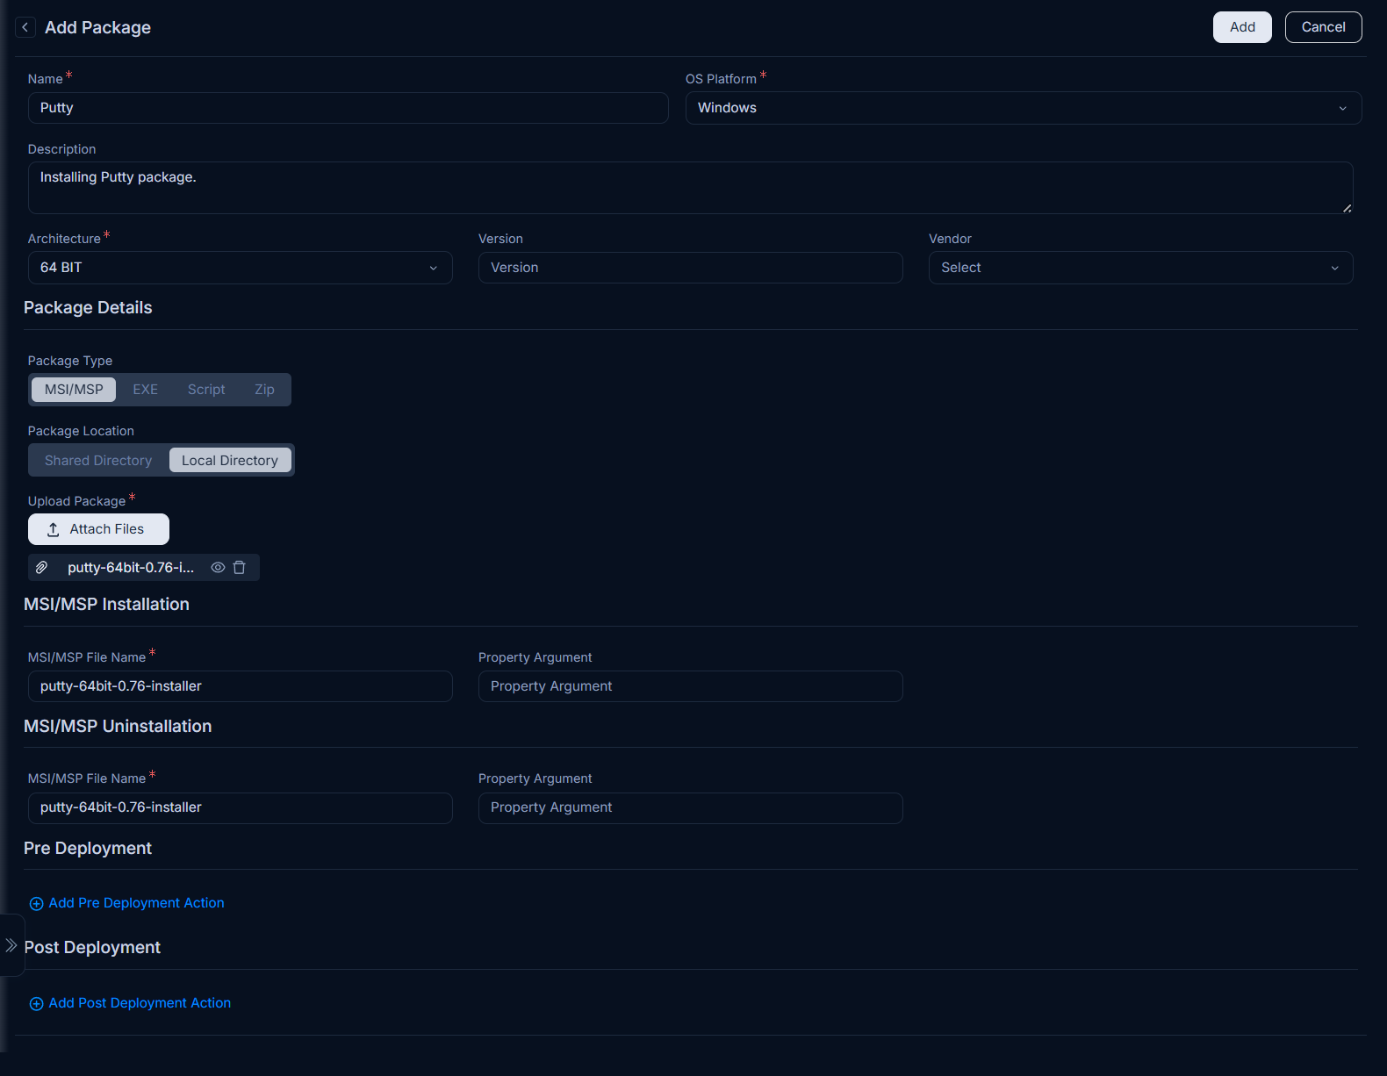1387x1076 pixels.
Task: Select Script package type
Action: (206, 390)
